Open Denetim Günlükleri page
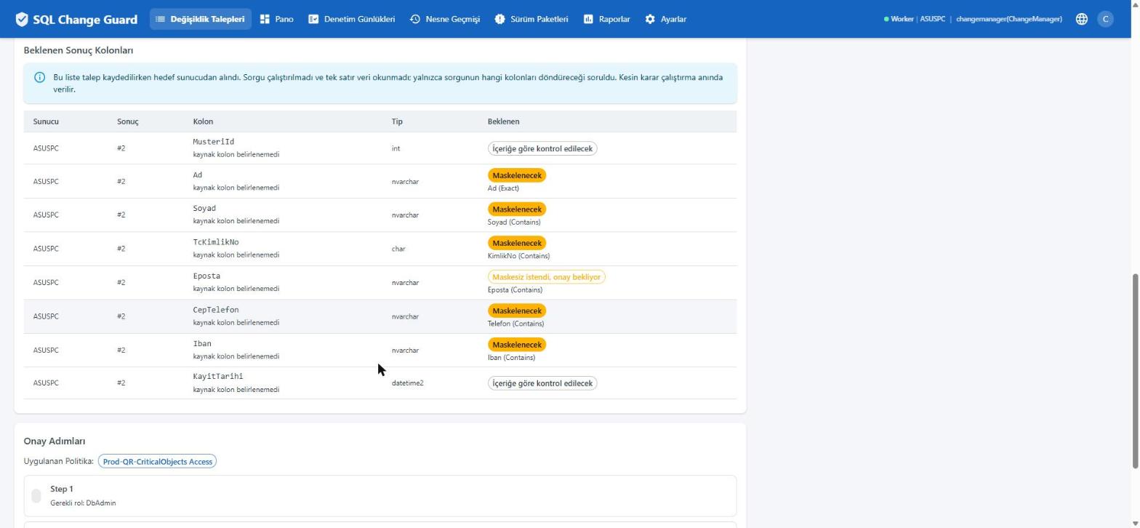The width and height of the screenshot is (1140, 528). 351,19
